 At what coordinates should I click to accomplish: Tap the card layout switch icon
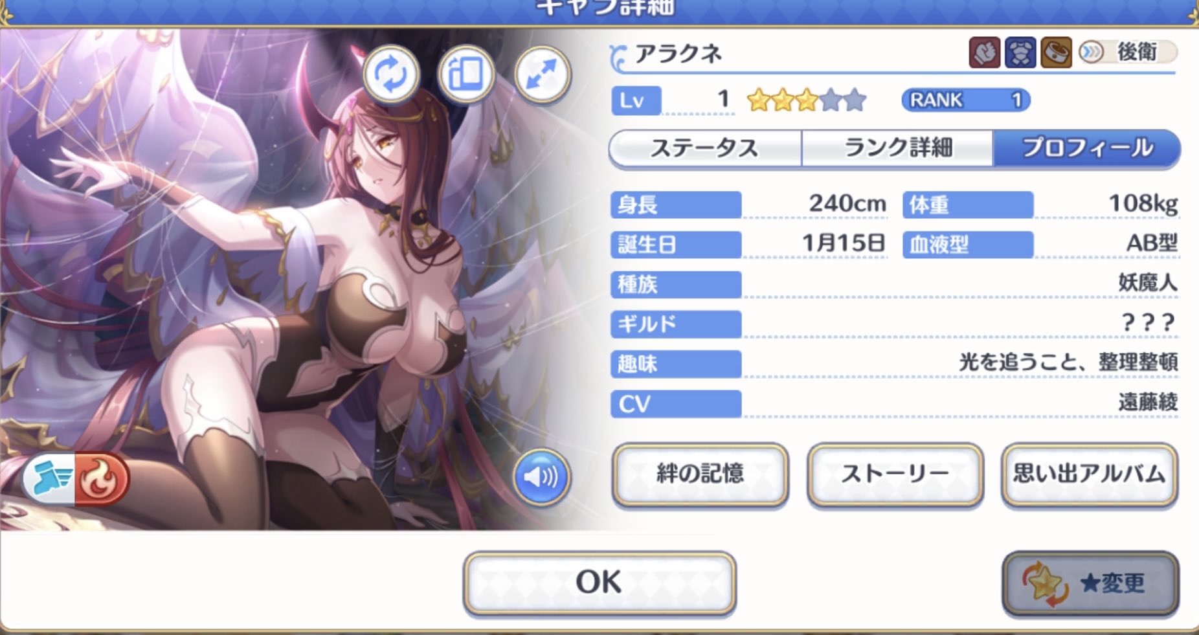click(466, 75)
